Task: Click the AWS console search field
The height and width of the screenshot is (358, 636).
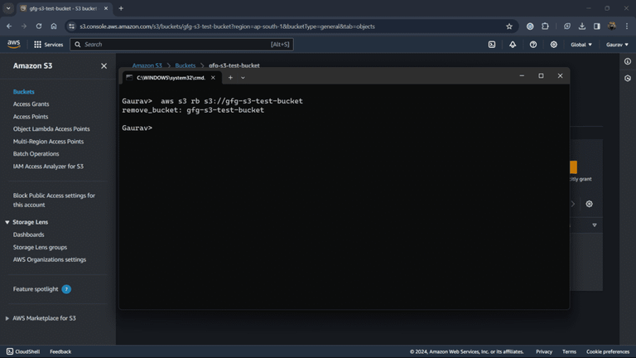Action: tap(181, 45)
